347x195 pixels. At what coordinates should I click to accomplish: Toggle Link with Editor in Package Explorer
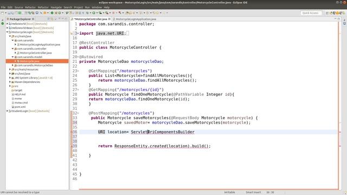tap(52, 19)
